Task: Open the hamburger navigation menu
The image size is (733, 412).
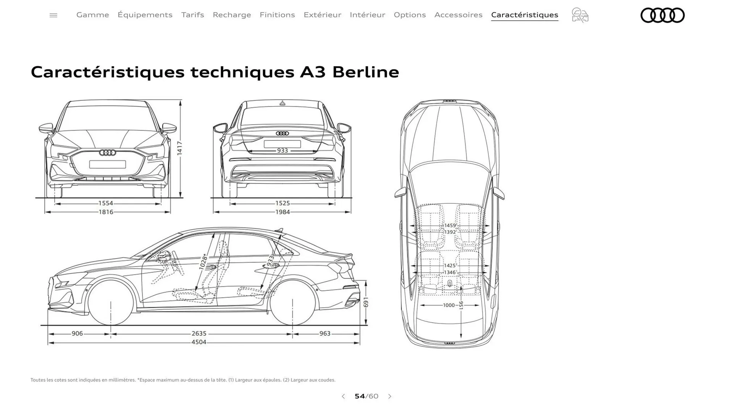Action: tap(53, 15)
